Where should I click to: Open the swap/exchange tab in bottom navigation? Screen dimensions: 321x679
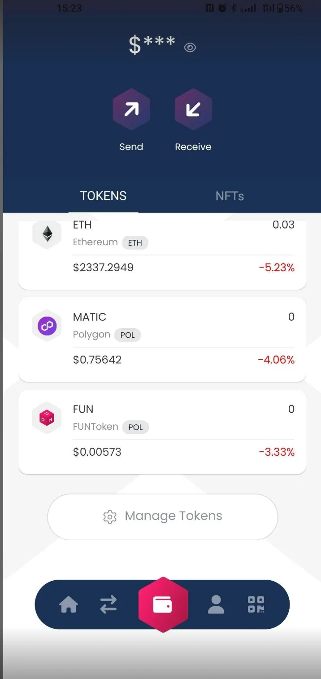(x=108, y=605)
